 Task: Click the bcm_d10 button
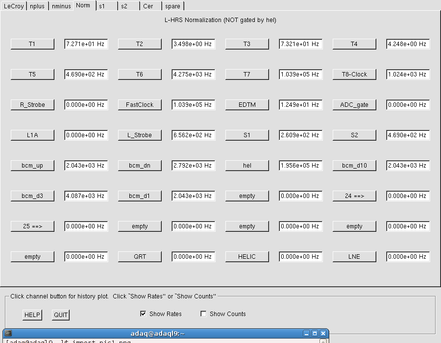point(354,166)
